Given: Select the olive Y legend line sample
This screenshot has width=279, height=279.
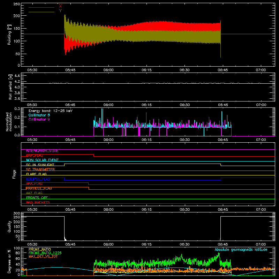Looking at the screenshot, I should pyautogui.click(x=42, y=12).
